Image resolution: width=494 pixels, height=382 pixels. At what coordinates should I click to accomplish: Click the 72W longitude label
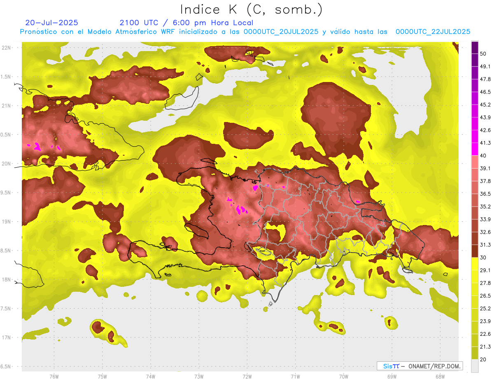(x=247, y=377)
